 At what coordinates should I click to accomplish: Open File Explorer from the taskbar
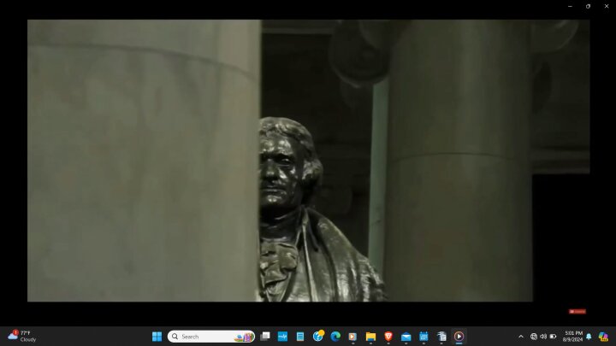click(370, 337)
